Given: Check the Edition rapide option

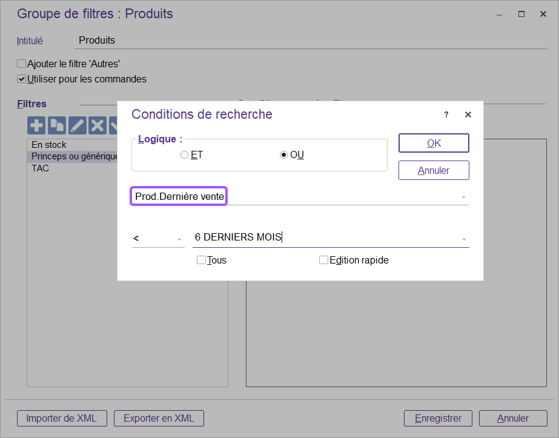Looking at the screenshot, I should coord(323,260).
